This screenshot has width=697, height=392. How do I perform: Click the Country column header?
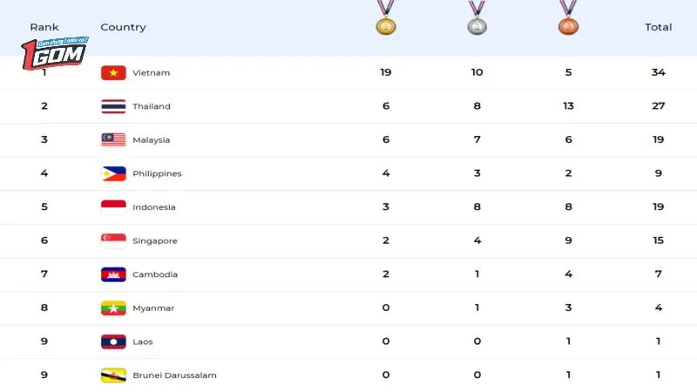tap(123, 27)
